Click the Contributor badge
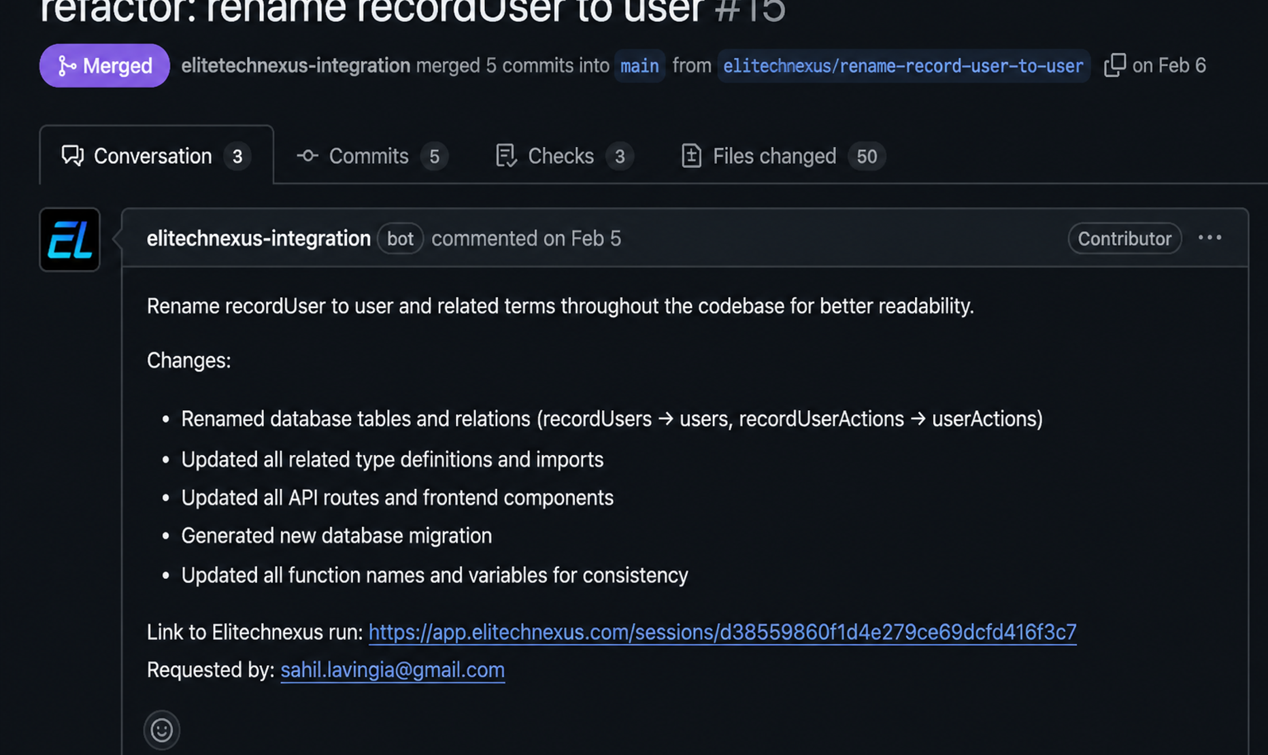1268x755 pixels. tap(1124, 239)
